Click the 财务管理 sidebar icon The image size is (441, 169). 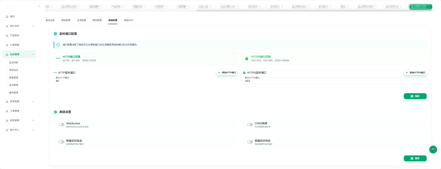click(7, 120)
